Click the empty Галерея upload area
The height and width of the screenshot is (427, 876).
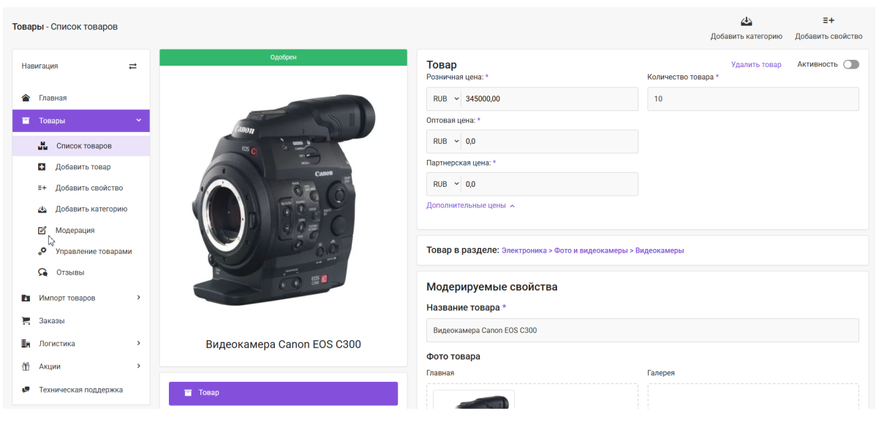tap(753, 396)
